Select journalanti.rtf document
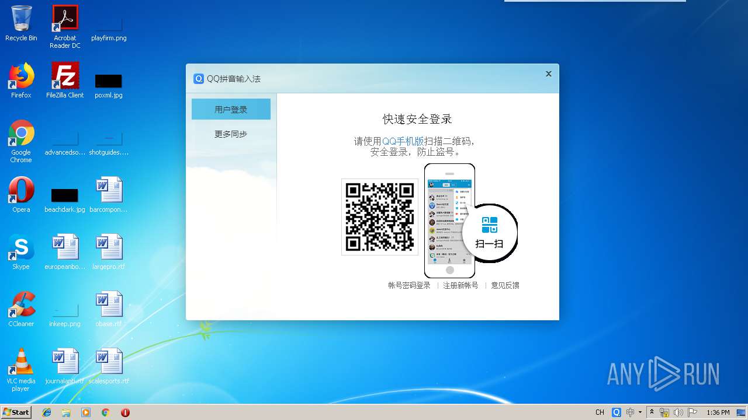This screenshot has width=748, height=420. pos(65,366)
